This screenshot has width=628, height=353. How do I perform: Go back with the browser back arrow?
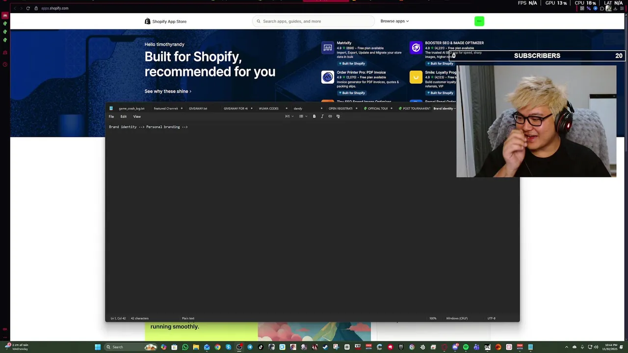coord(15,8)
